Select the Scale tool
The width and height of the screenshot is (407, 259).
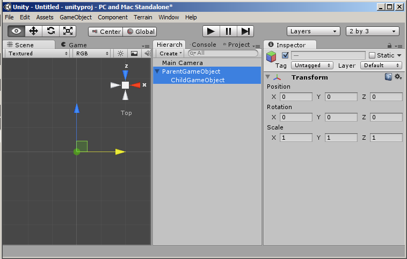coord(68,31)
